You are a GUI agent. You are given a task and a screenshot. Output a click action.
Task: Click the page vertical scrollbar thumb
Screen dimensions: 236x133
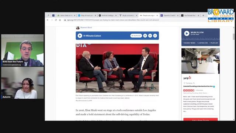point(233,37)
